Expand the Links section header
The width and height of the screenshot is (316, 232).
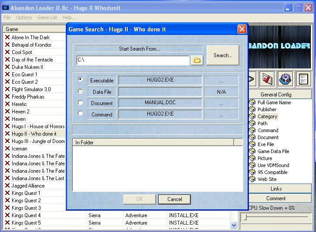(x=280, y=189)
